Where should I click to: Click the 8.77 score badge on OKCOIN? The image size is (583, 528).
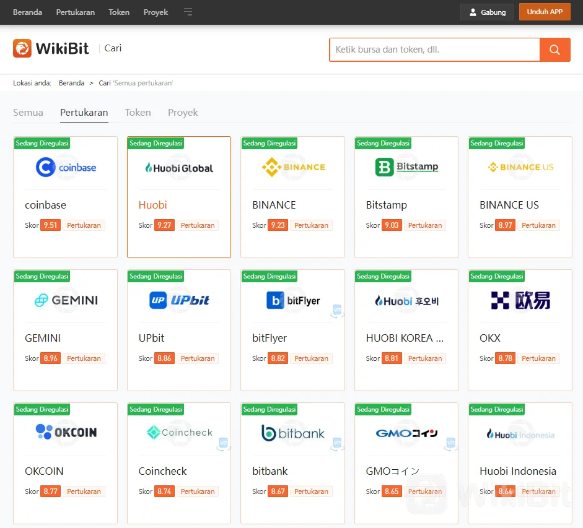click(50, 491)
